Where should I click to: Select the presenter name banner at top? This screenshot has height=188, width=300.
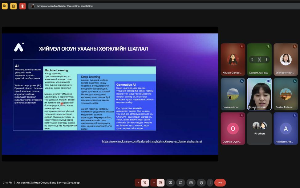coord(65,6)
